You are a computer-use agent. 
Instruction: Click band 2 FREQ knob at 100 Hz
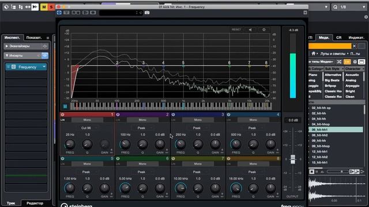coord(125,144)
